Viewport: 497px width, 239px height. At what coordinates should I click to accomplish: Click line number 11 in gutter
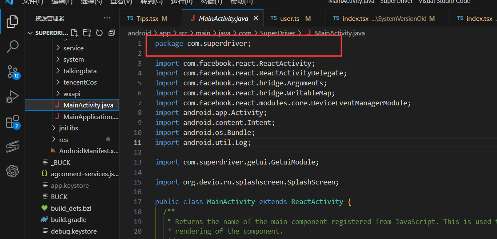138,142
